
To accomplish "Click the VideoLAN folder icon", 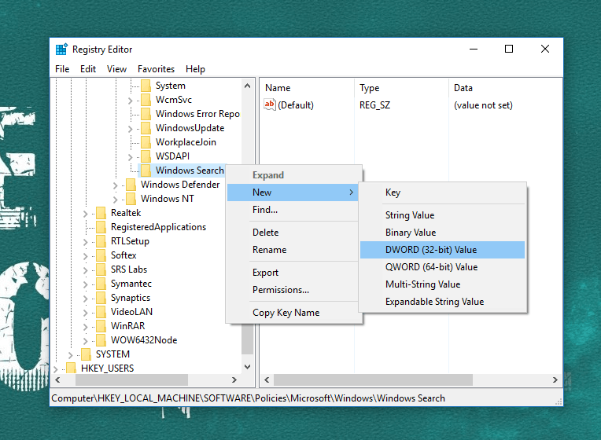I will tap(101, 312).
